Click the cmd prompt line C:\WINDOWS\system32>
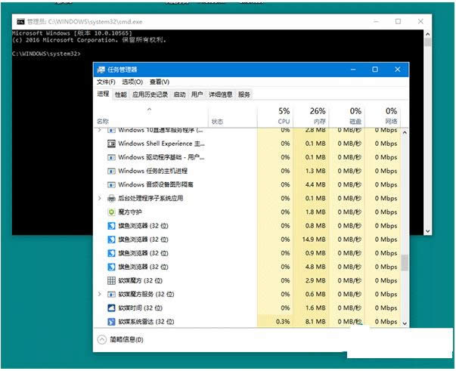Viewport: 456px width, 371px height. click(46, 54)
